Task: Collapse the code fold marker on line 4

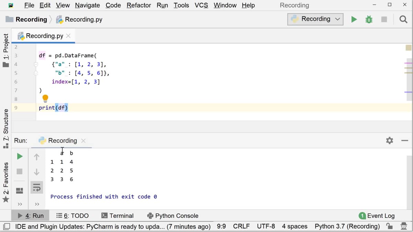Action: [35, 64]
